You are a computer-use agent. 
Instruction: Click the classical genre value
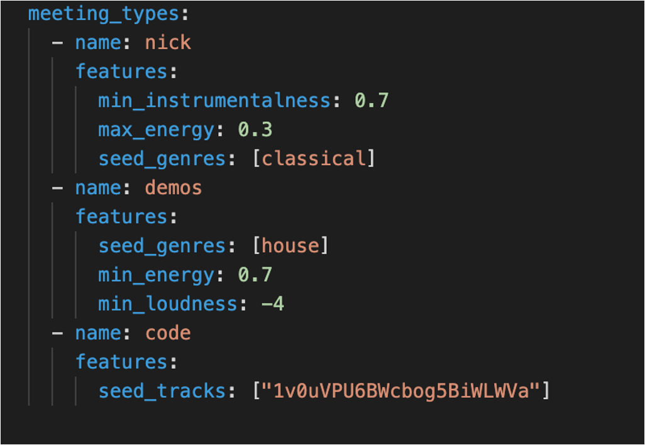pos(314,159)
